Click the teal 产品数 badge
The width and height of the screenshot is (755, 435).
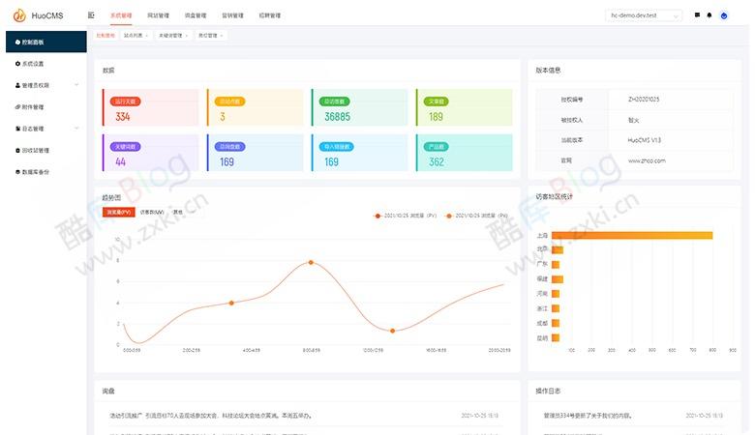[x=437, y=147]
